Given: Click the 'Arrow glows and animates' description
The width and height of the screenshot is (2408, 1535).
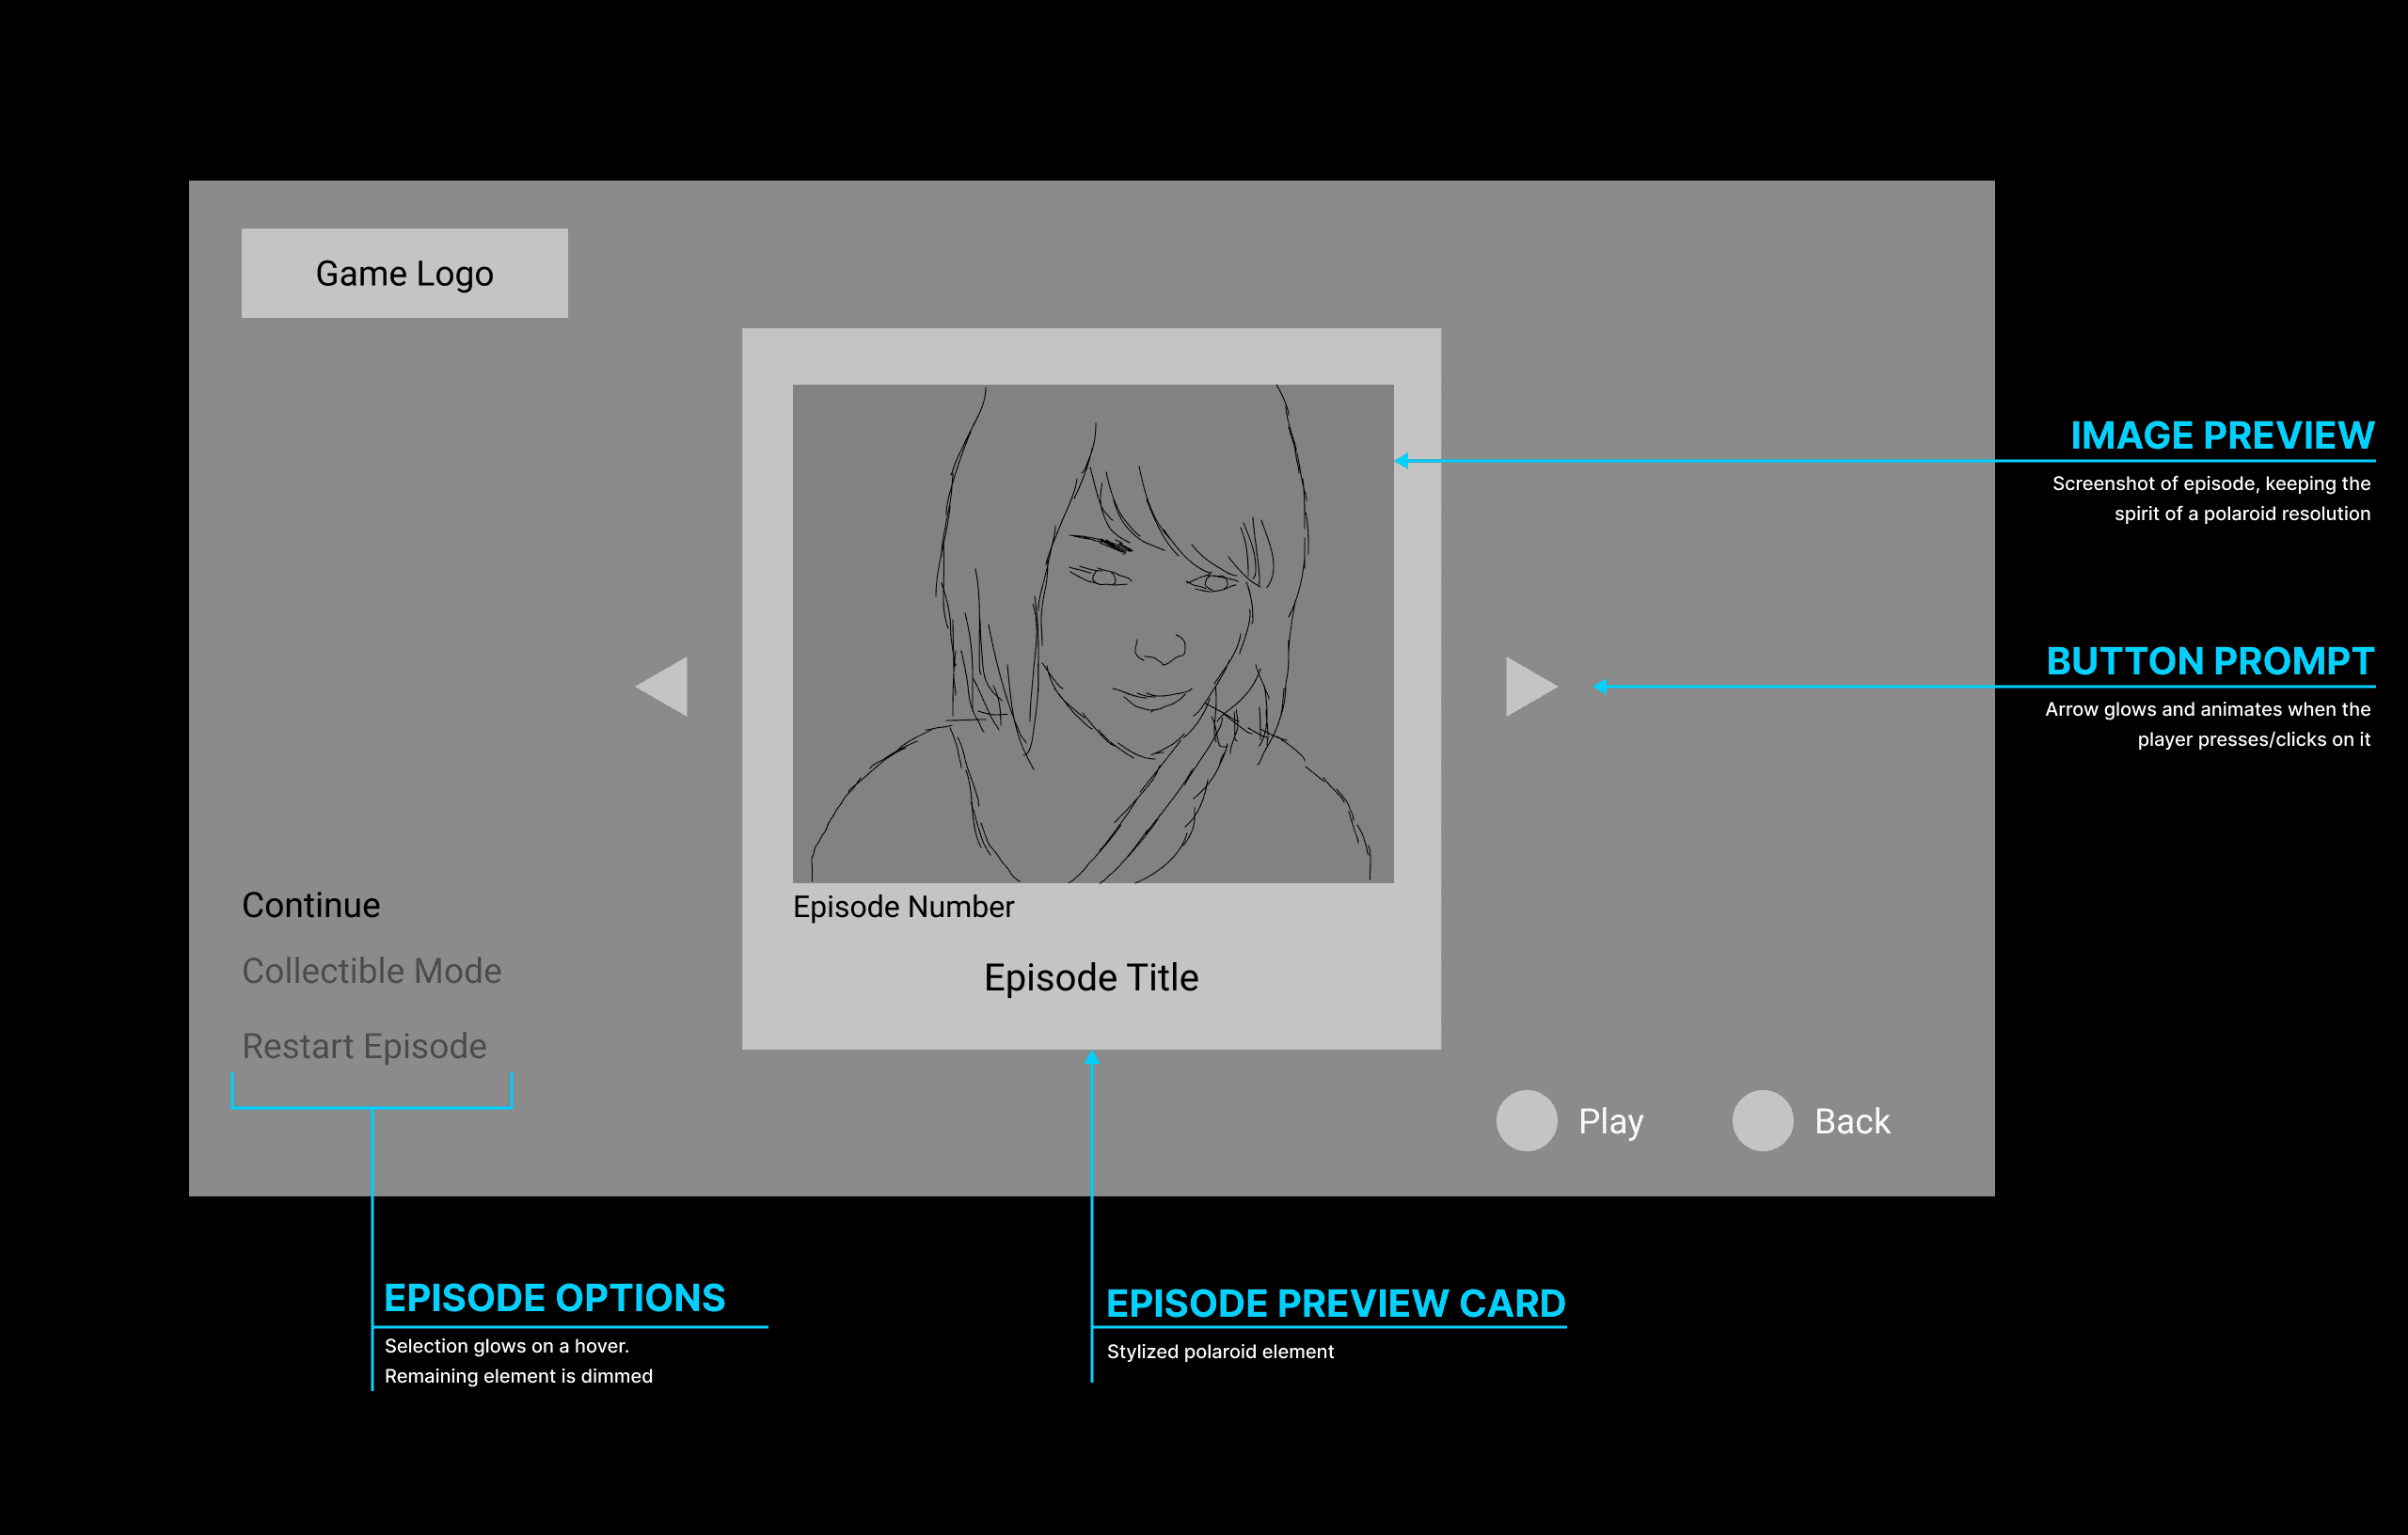Looking at the screenshot, I should coord(2207,710).
